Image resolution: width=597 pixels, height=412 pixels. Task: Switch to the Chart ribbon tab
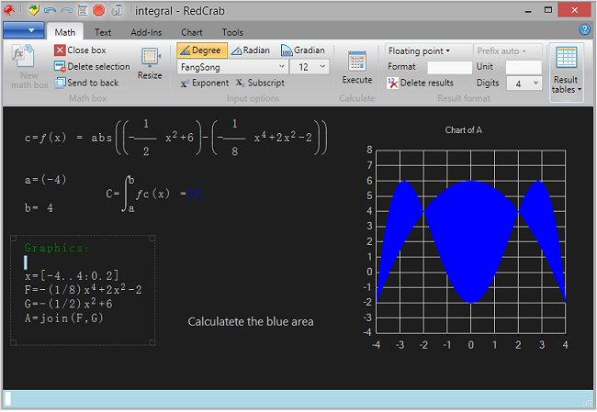[x=192, y=32]
